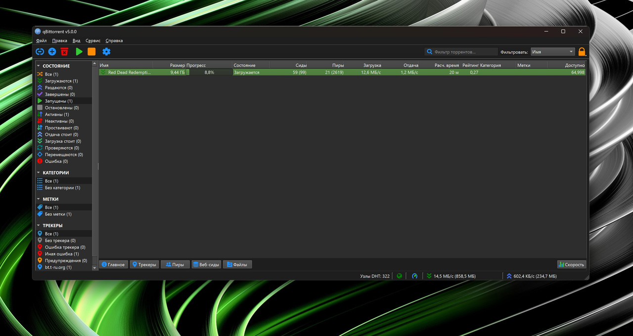Switch to the Главное tab
This screenshot has width=633, height=336.
point(113,264)
